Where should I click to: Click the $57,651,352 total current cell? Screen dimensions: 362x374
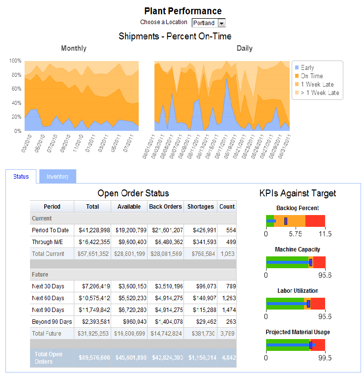coord(92,254)
